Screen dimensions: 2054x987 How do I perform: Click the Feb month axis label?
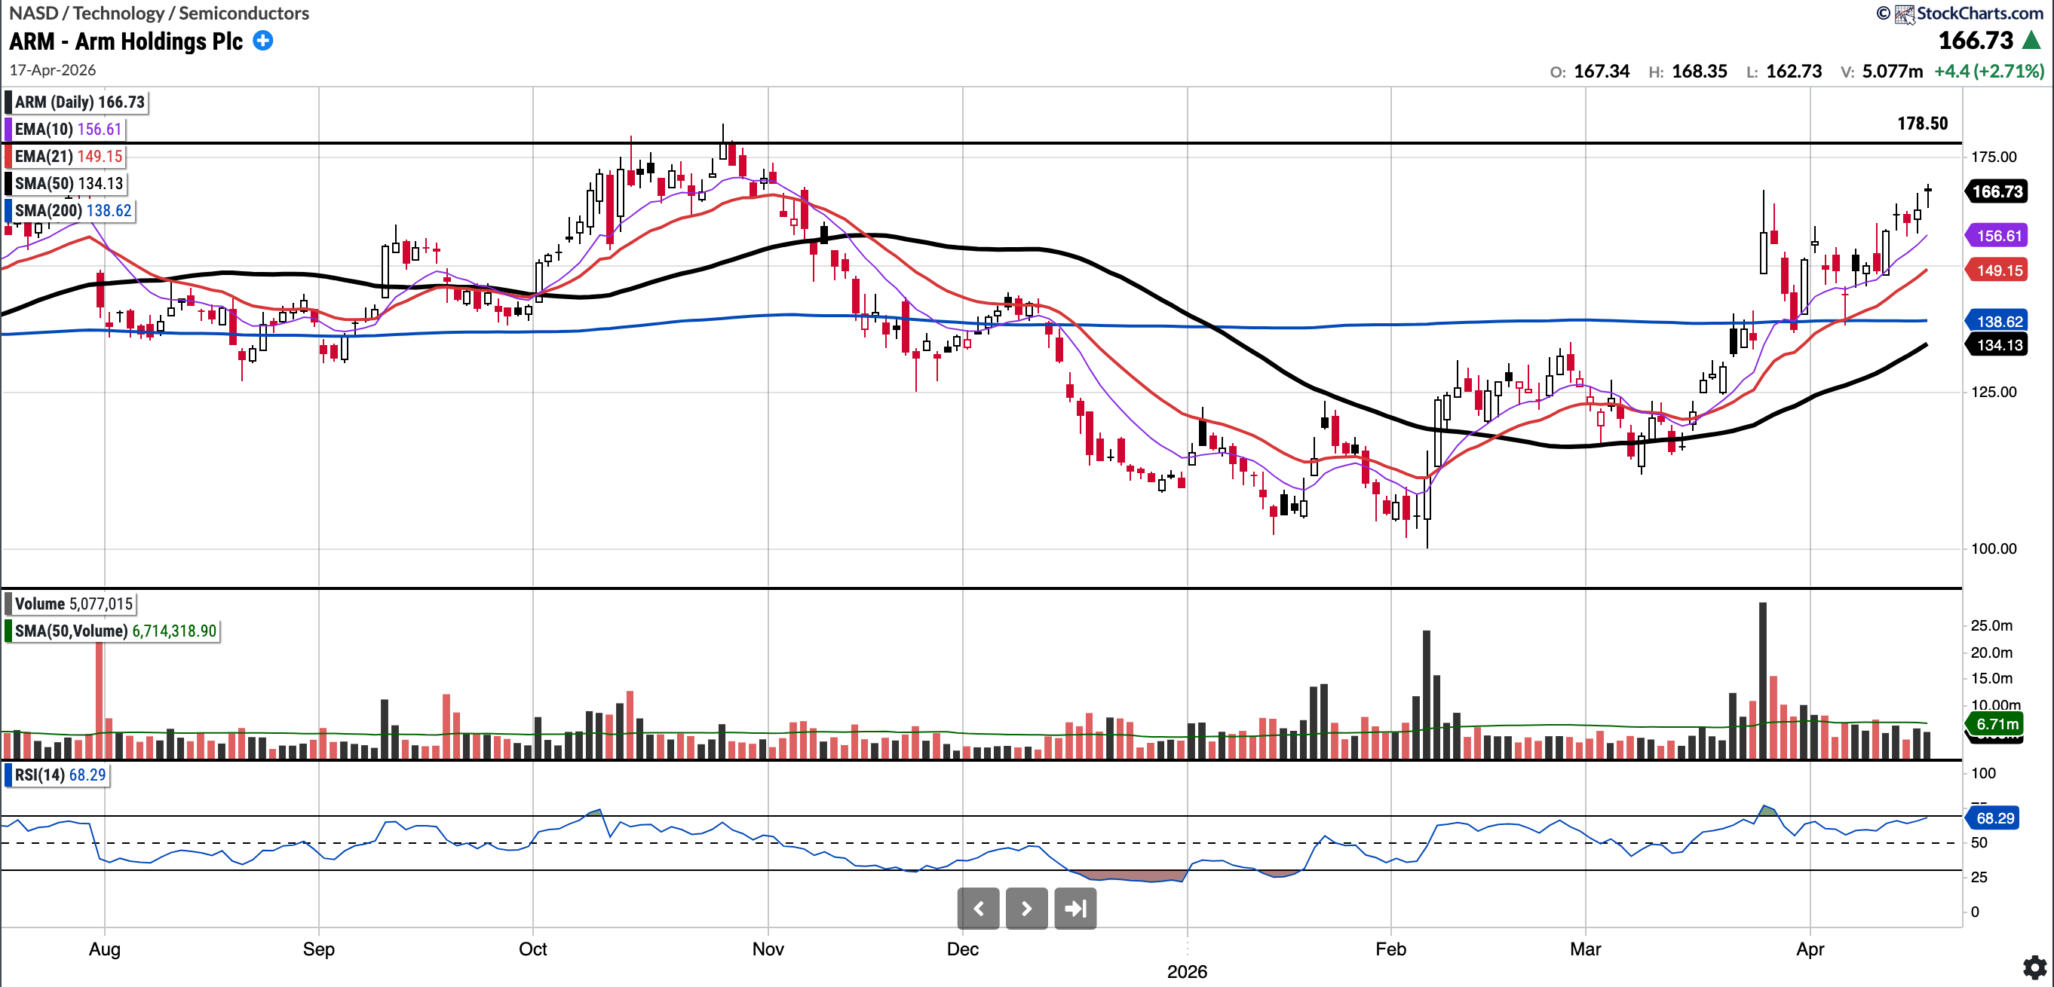(1390, 949)
